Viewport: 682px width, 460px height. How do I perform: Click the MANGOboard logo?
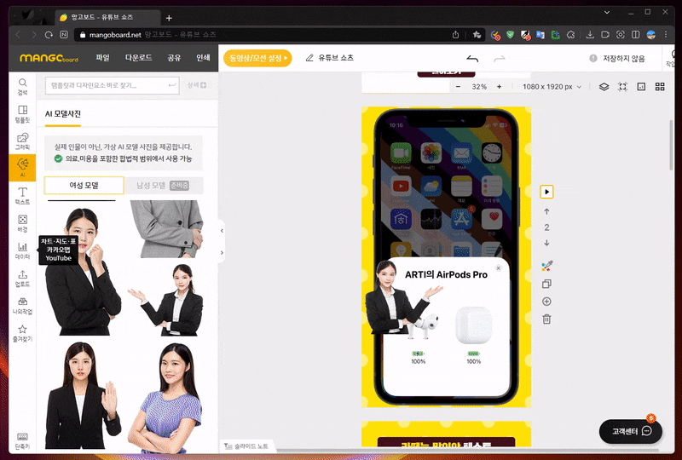coord(49,58)
